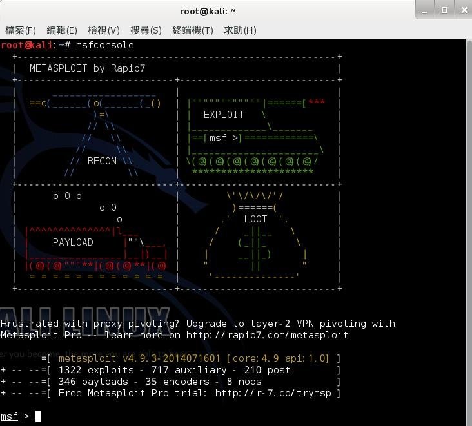Click the 'root@kali: ~' window title
Image resolution: width=472 pixels, height=426 pixels.
coord(208,12)
